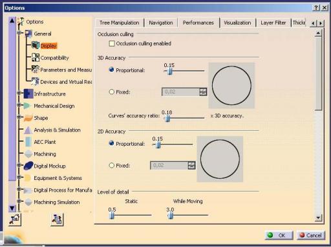Click the Cancel button

coord(310,235)
